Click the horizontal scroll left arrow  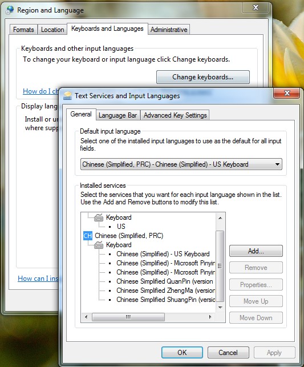86,317
